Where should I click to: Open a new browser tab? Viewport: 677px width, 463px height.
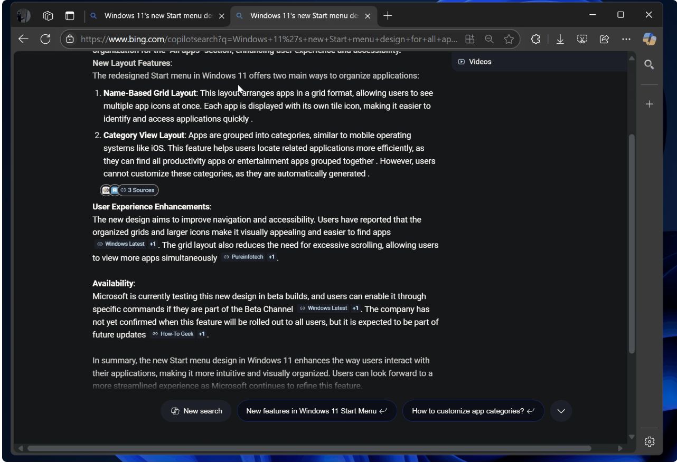388,16
